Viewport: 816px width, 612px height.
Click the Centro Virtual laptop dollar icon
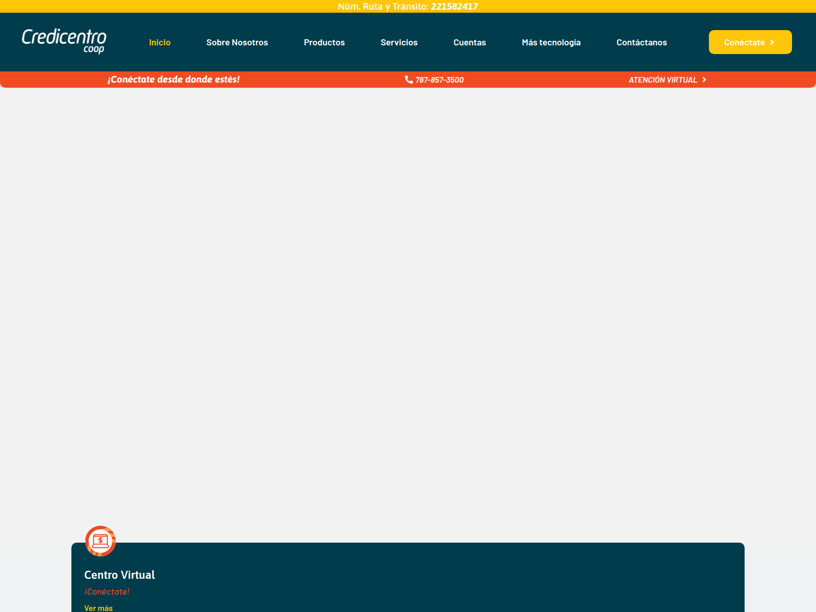click(100, 541)
